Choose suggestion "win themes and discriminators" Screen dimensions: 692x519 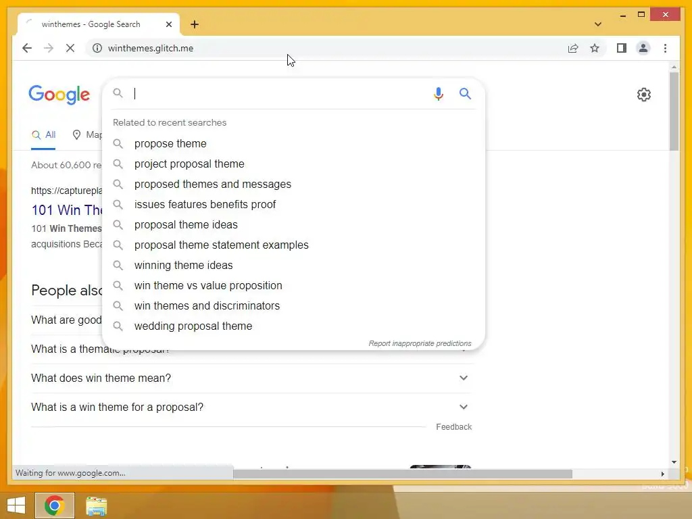click(x=293, y=306)
